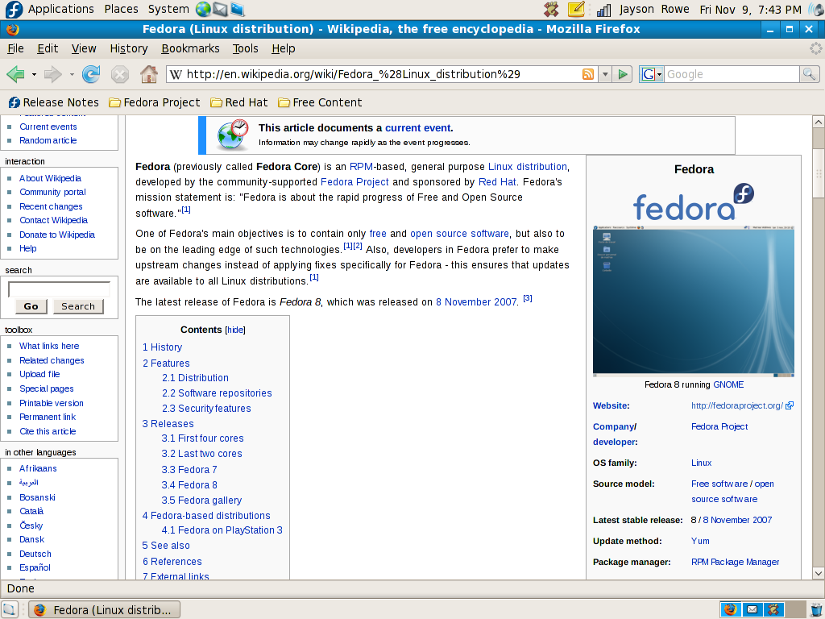Click the Wikipedia Search button

click(x=78, y=306)
